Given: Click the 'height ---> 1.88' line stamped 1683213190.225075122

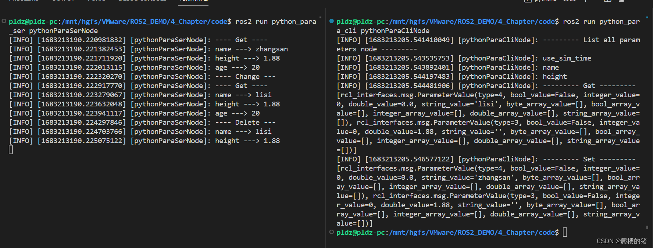Looking at the screenshot, I should click(144, 141).
